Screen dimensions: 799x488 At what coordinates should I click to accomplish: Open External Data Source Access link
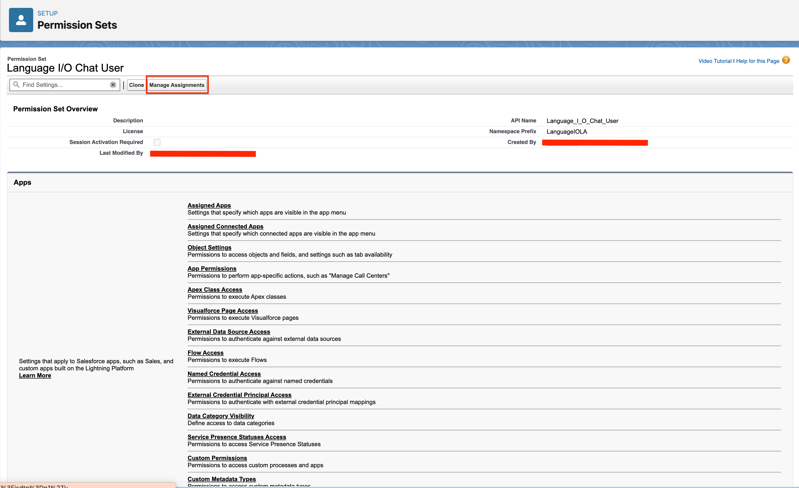pos(229,332)
